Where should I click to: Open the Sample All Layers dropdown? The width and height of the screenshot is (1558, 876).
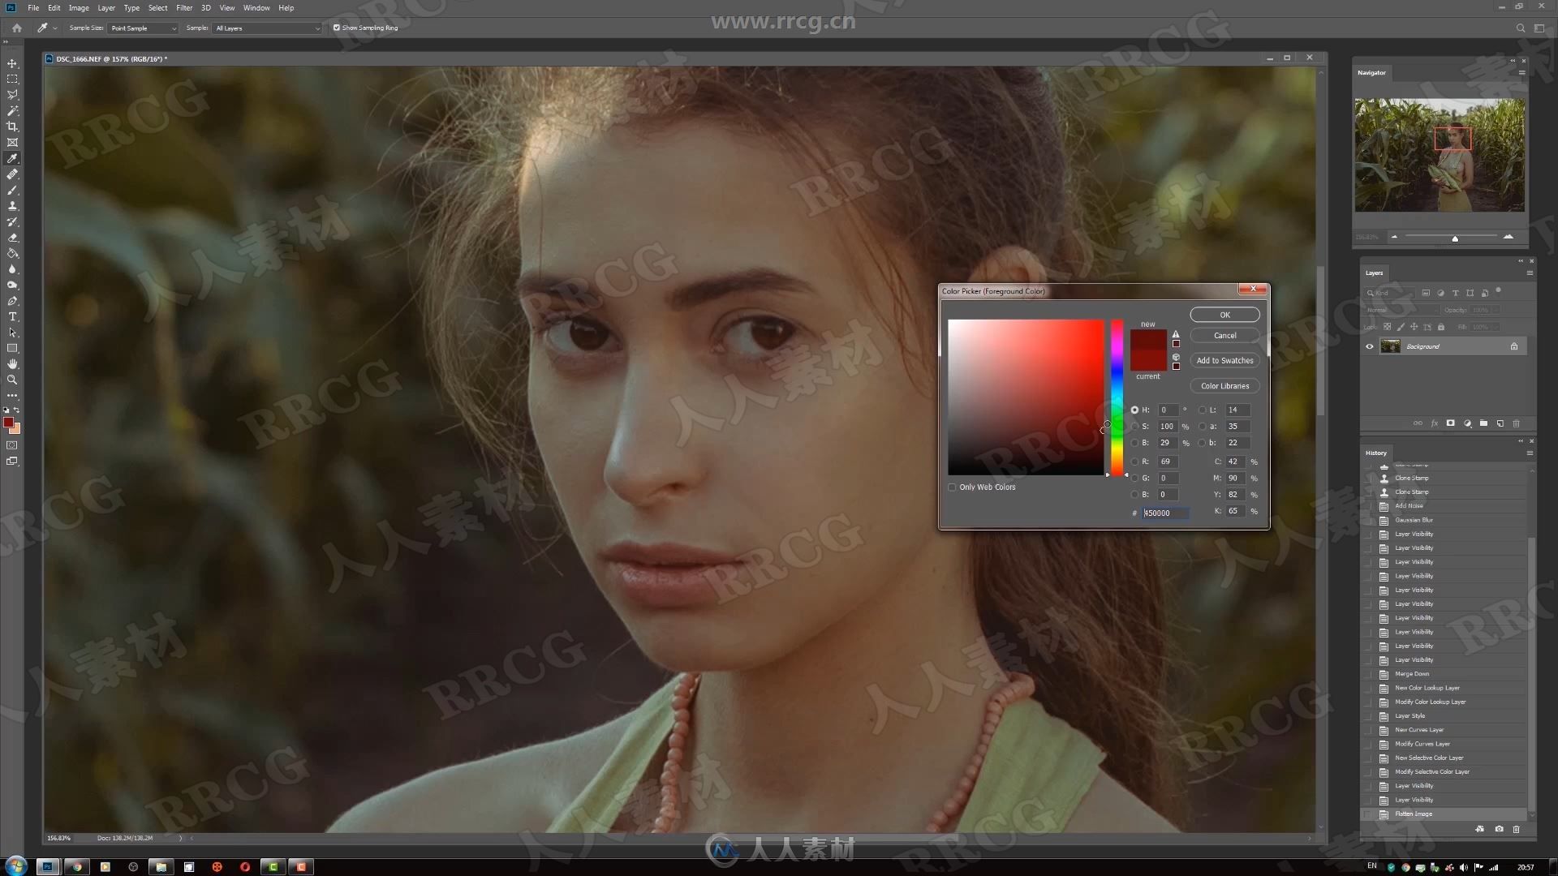(267, 28)
